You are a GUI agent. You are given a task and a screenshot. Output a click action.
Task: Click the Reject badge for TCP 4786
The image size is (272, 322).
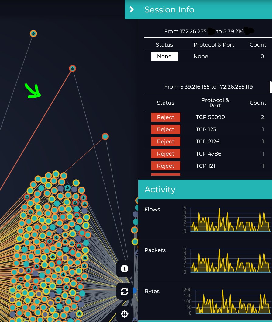click(166, 154)
